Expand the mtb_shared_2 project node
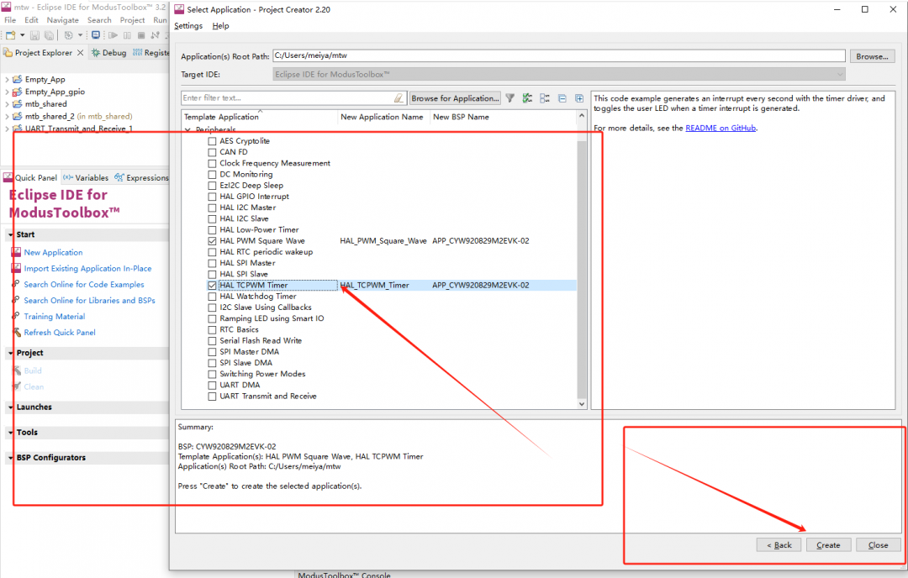Viewport: 908px width, 578px height. click(7, 116)
